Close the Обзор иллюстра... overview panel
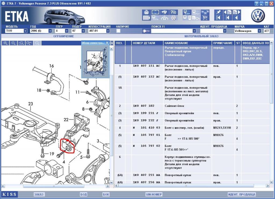 pos(107,43)
